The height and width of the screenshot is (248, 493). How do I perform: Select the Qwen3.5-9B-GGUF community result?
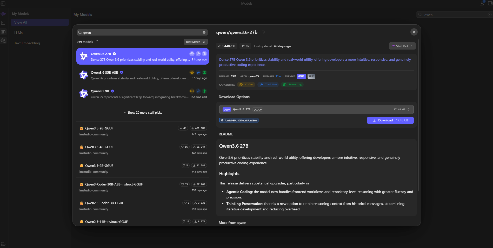click(x=143, y=131)
